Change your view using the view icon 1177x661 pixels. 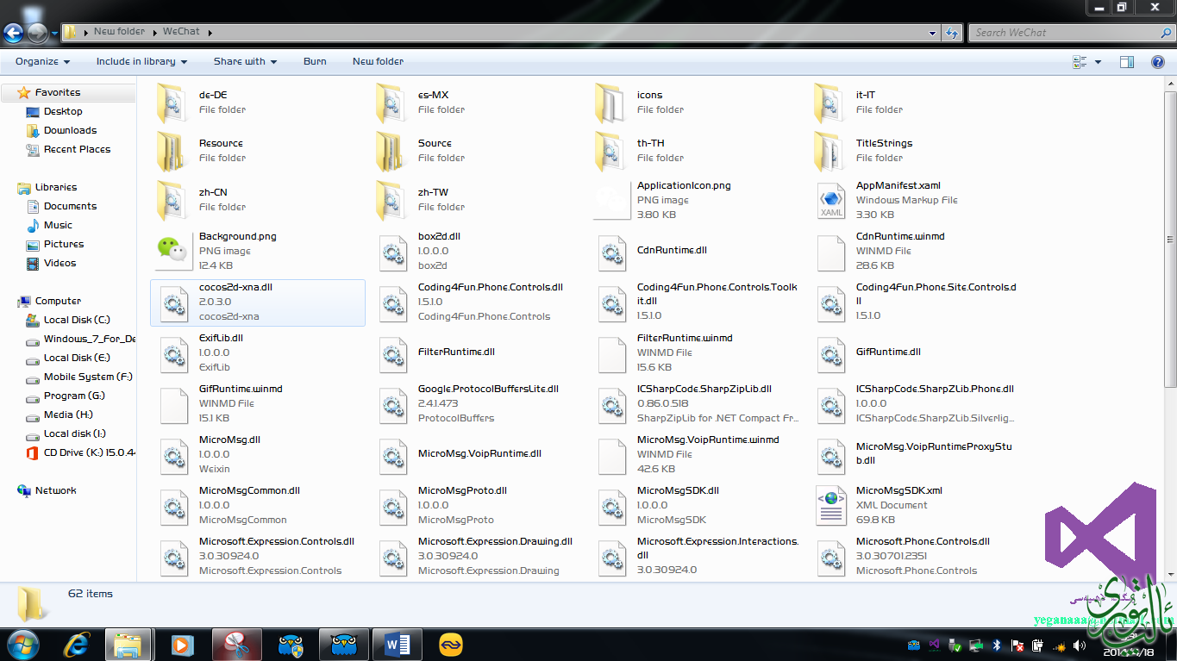[1080, 62]
